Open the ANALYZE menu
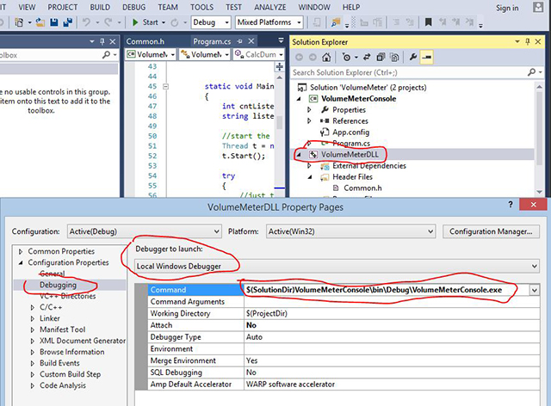 pyautogui.click(x=269, y=7)
